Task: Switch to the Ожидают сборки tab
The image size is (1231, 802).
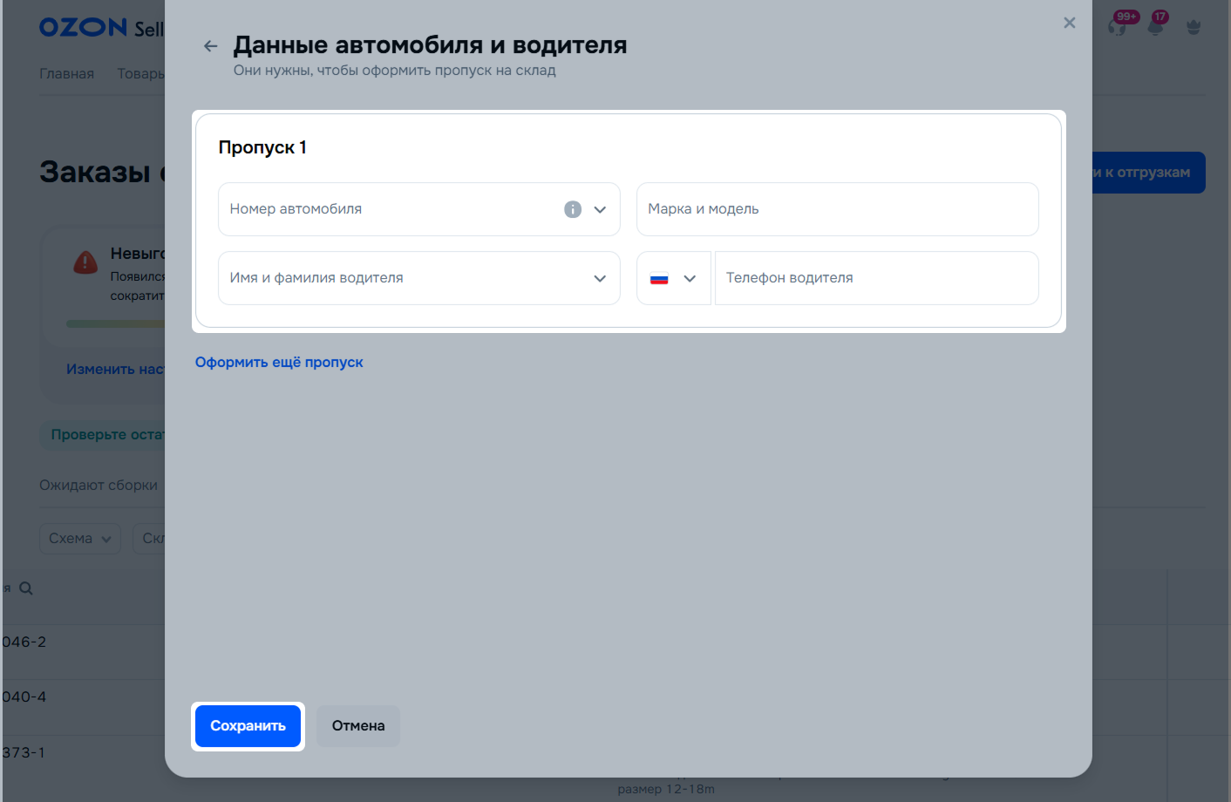Action: [x=99, y=486]
